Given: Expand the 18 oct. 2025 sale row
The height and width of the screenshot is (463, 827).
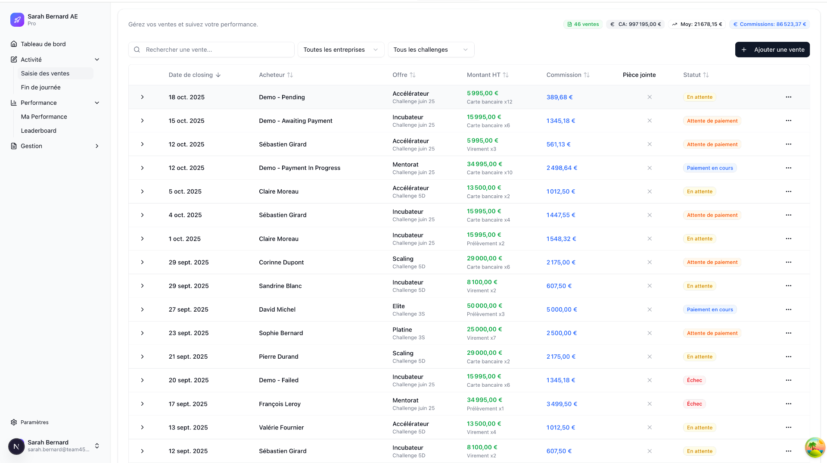Looking at the screenshot, I should [x=142, y=97].
